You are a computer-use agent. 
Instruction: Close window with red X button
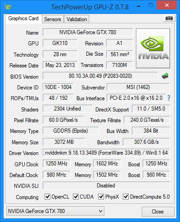(167, 5)
